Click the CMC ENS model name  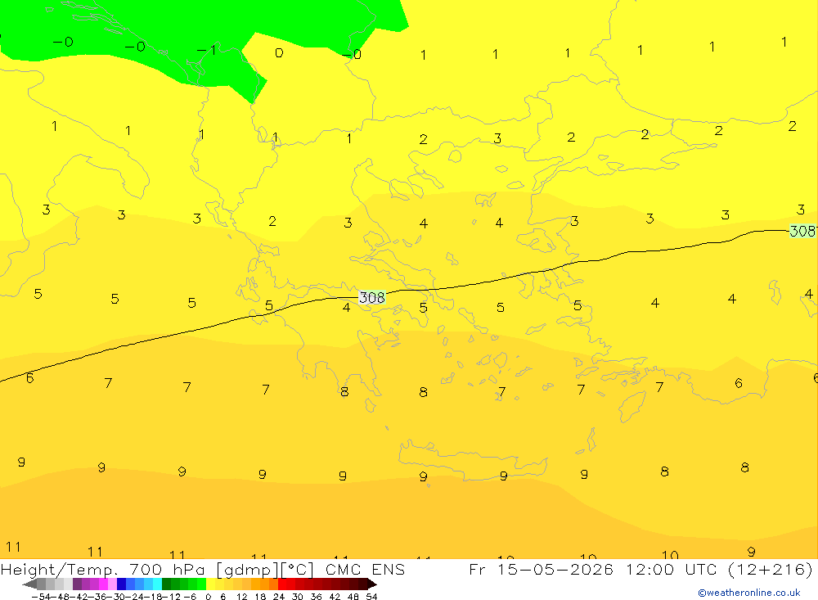pyautogui.click(x=365, y=569)
